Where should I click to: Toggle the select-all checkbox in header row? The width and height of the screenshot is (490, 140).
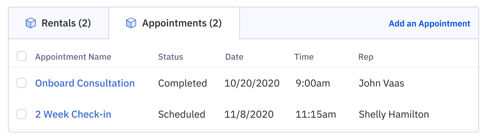tap(21, 57)
